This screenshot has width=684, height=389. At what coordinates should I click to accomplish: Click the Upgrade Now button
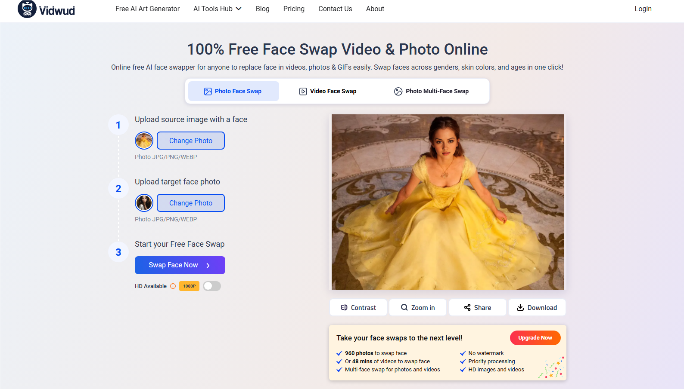tap(535, 338)
